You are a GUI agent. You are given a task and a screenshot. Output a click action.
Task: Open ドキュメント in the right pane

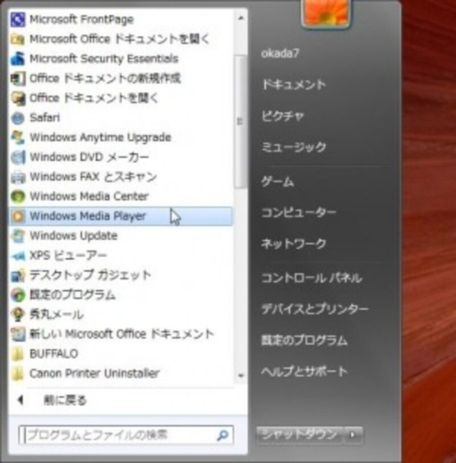294,85
